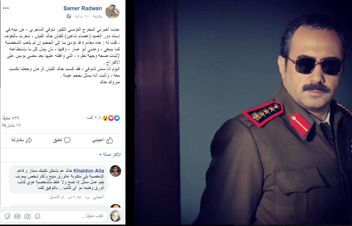Share the post via مشاركة button

(21, 140)
